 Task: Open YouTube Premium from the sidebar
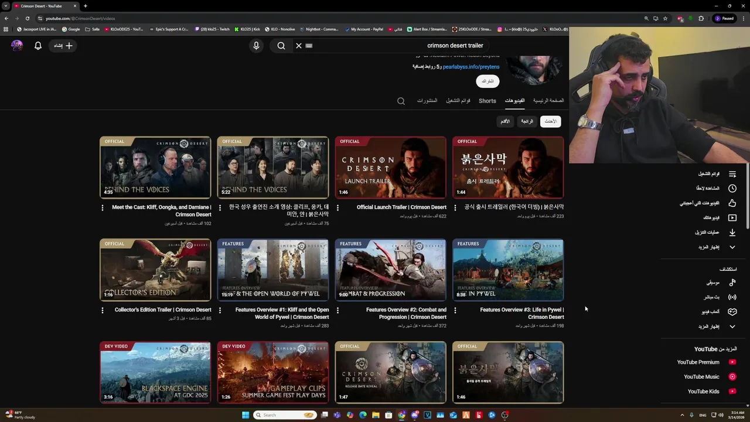click(x=707, y=362)
